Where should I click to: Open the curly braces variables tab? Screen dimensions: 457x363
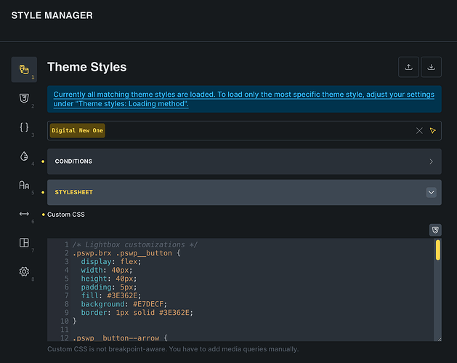pyautogui.click(x=24, y=127)
